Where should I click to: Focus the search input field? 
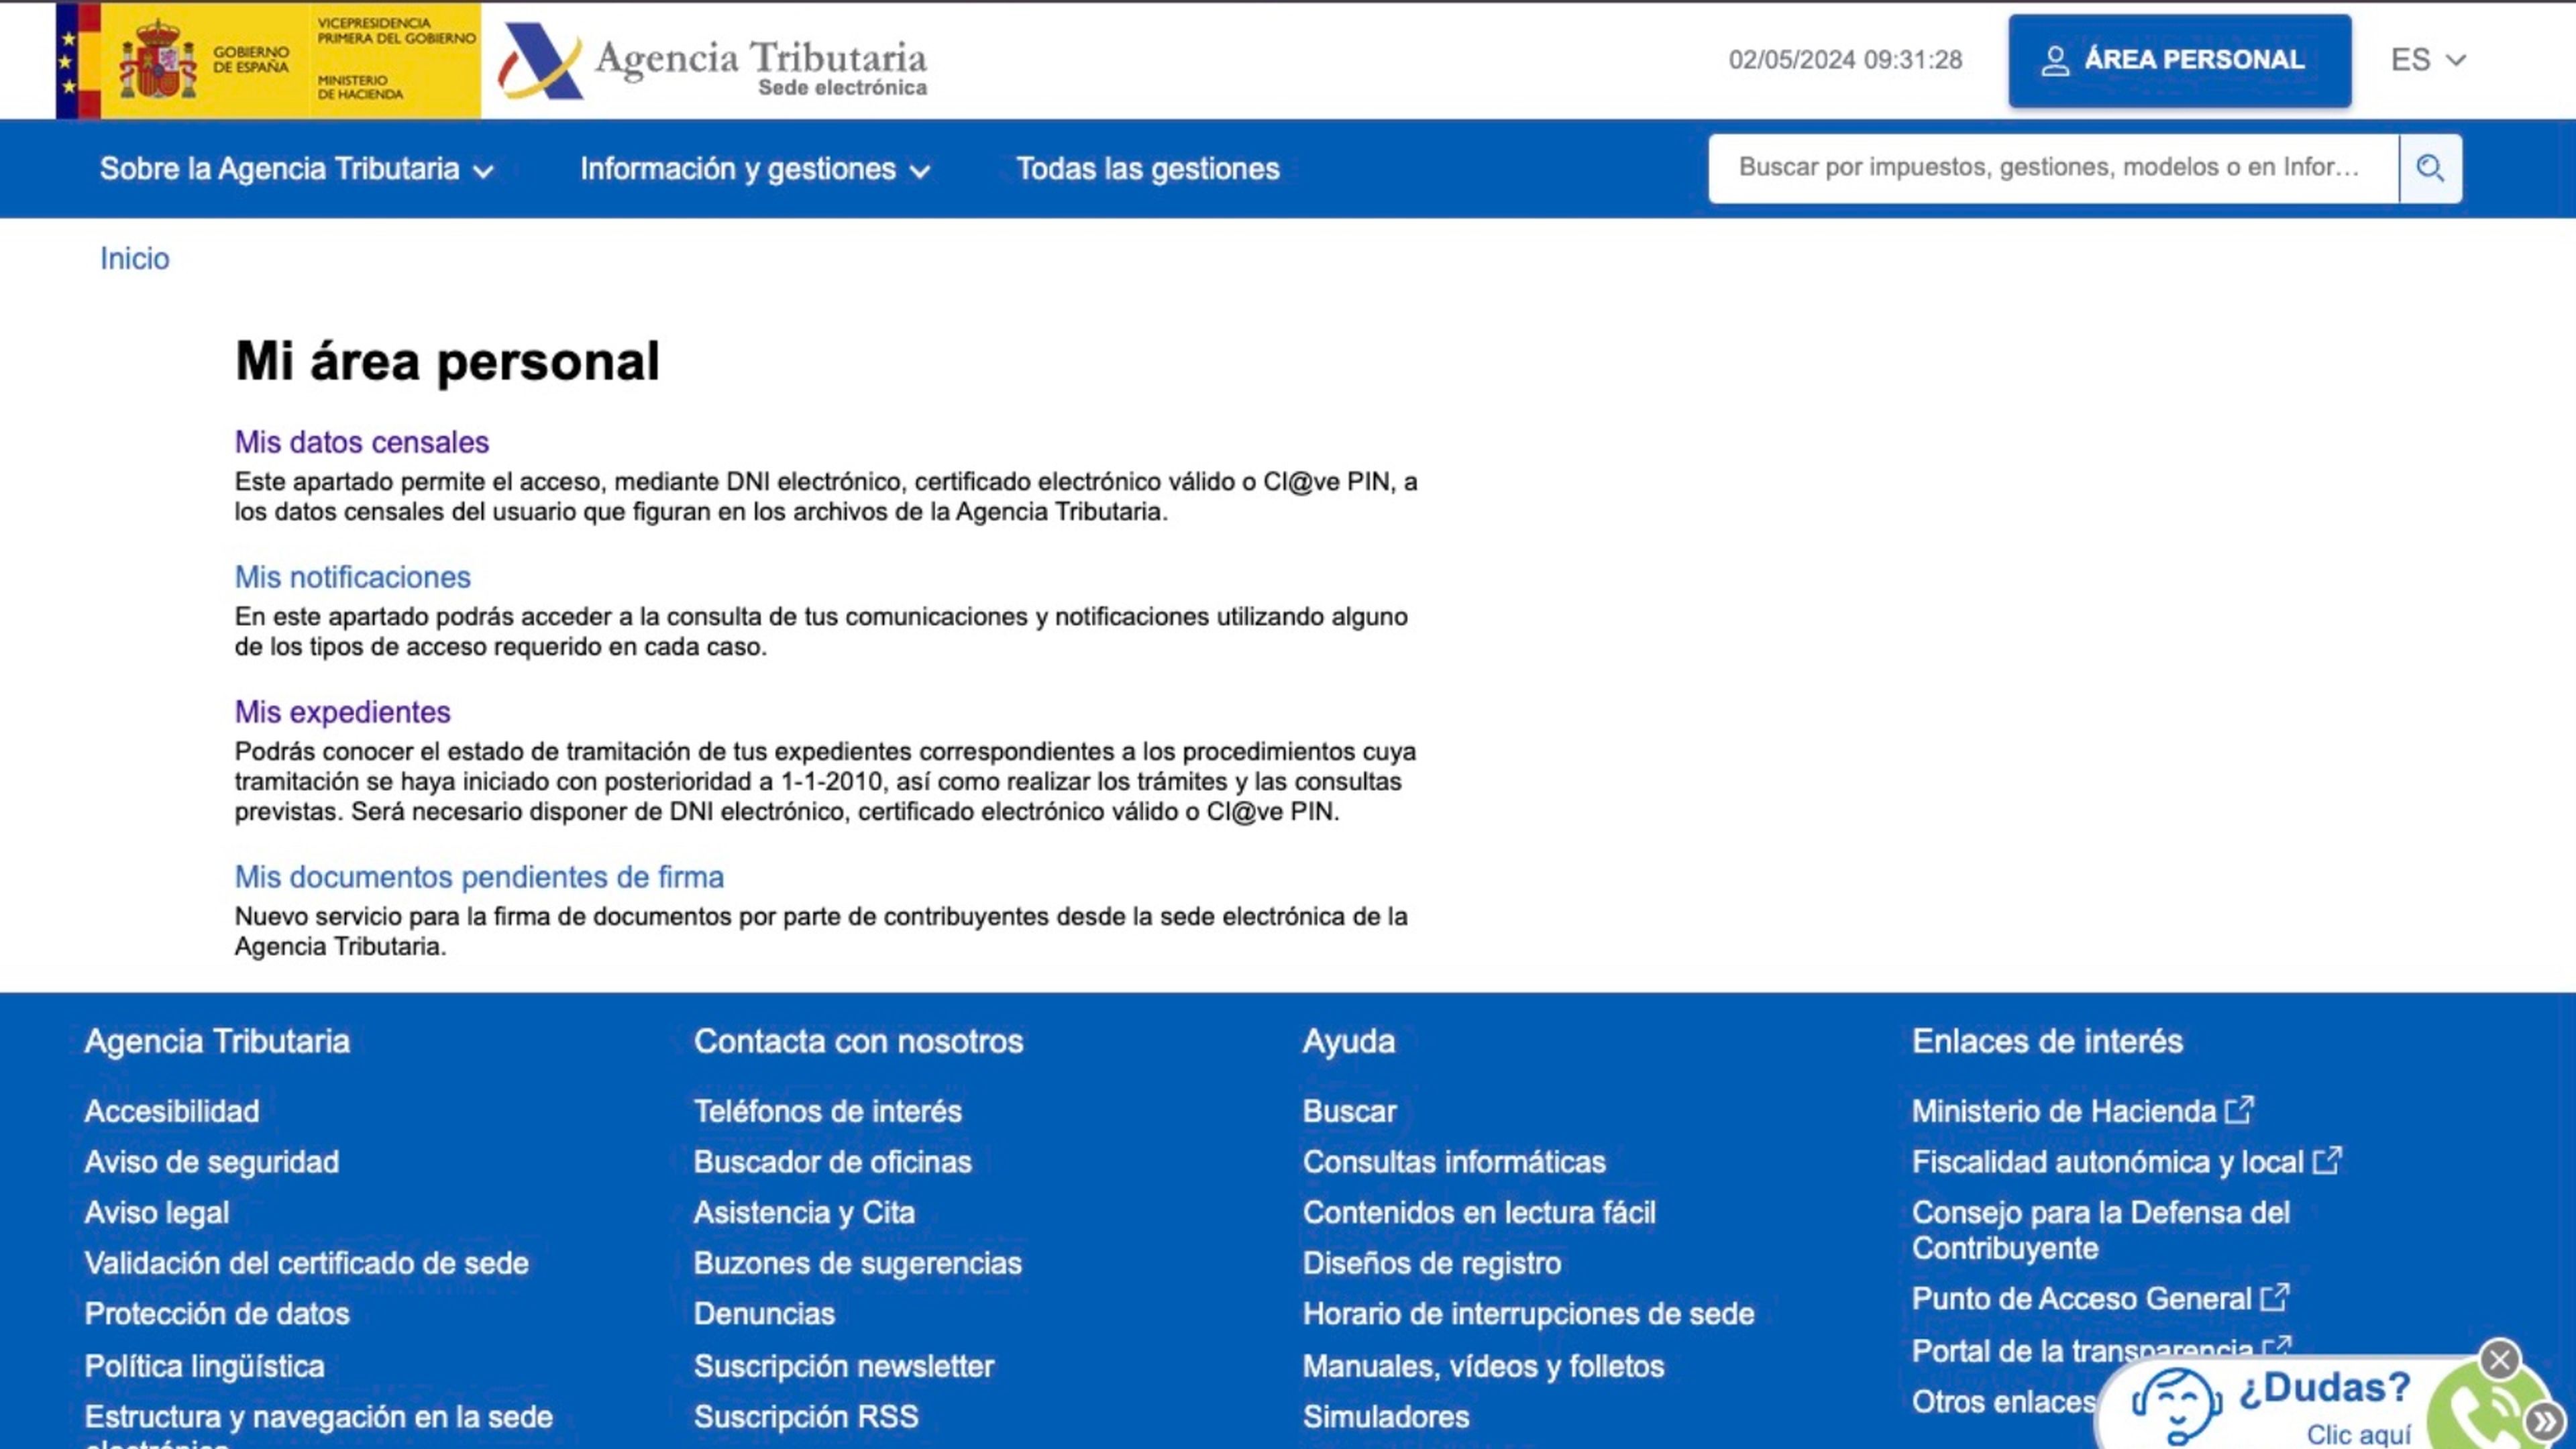[x=2053, y=168]
